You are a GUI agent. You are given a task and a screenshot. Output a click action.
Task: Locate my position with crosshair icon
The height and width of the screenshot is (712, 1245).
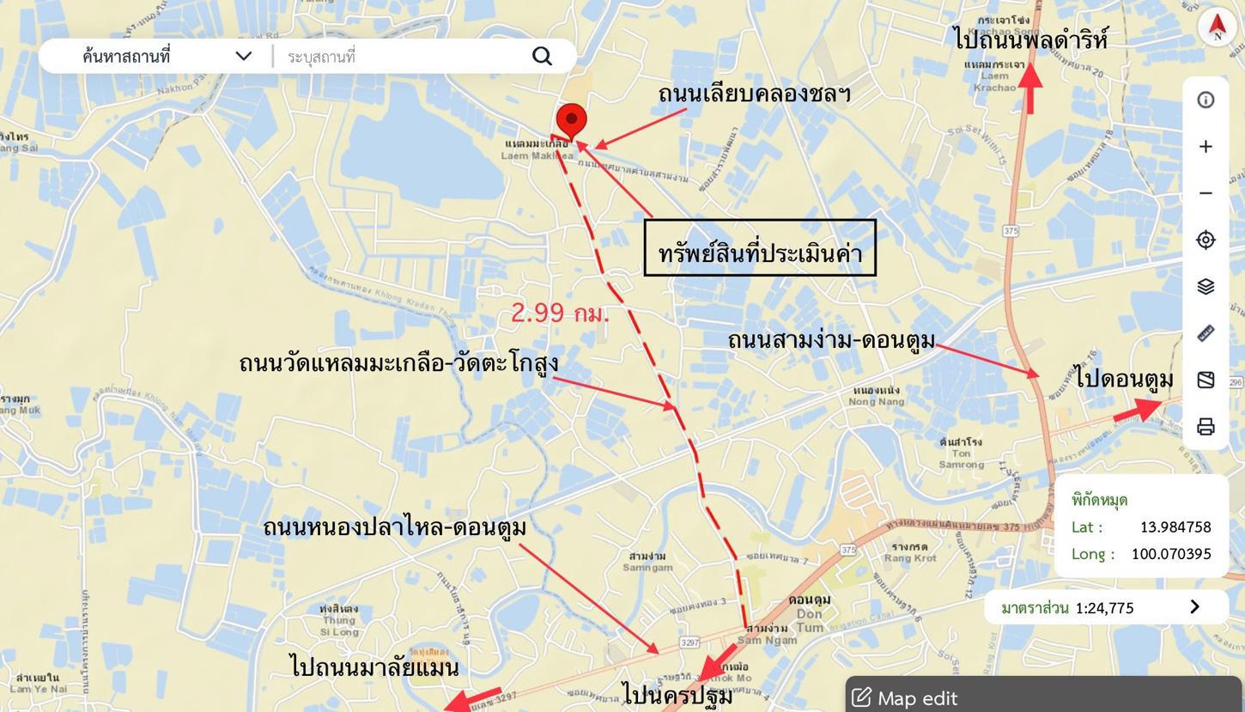point(1206,240)
